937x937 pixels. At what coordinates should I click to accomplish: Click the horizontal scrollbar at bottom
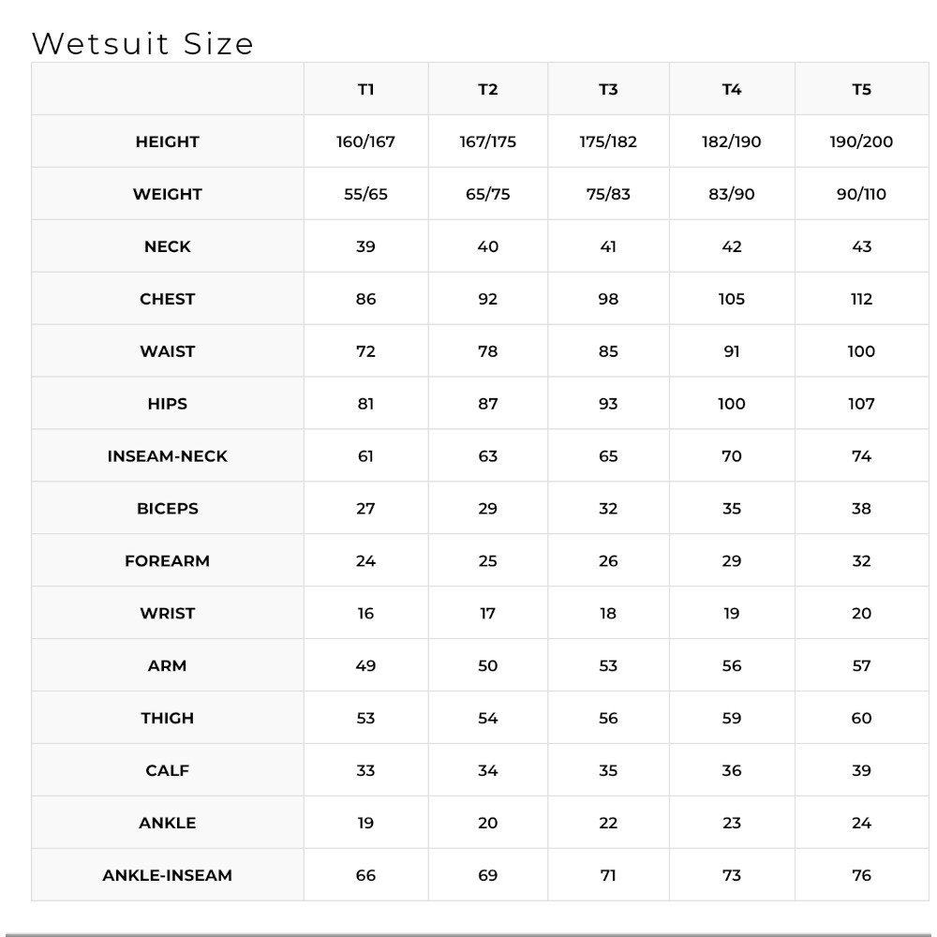pos(468,934)
